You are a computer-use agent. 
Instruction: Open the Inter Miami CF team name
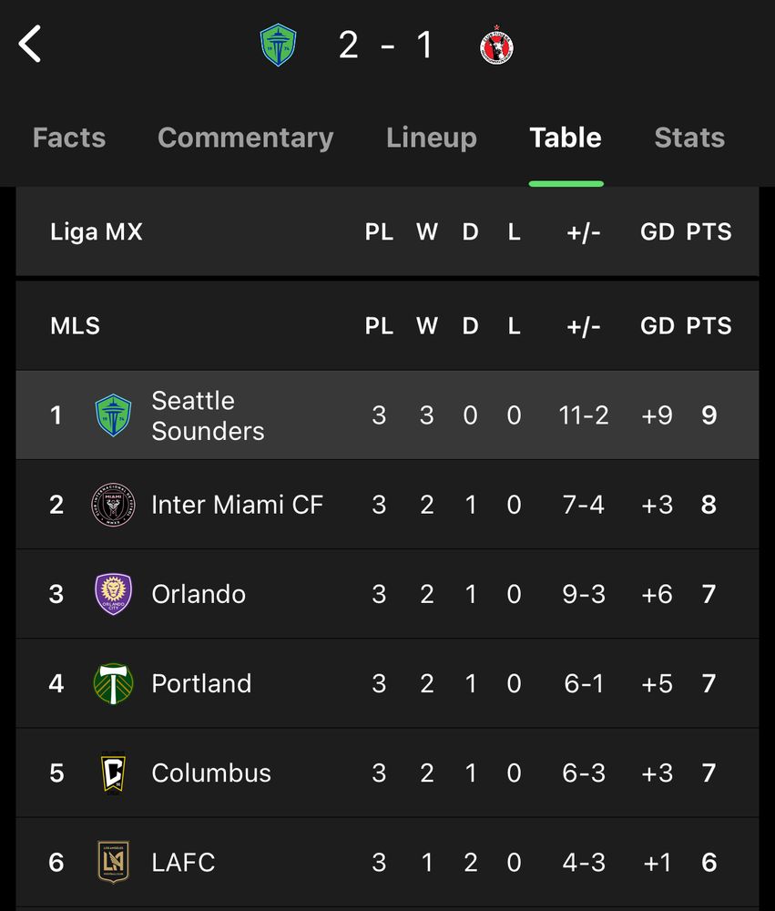[x=237, y=505]
